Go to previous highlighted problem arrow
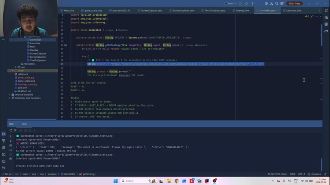Screen dimensions: 330x185 [317, 16]
